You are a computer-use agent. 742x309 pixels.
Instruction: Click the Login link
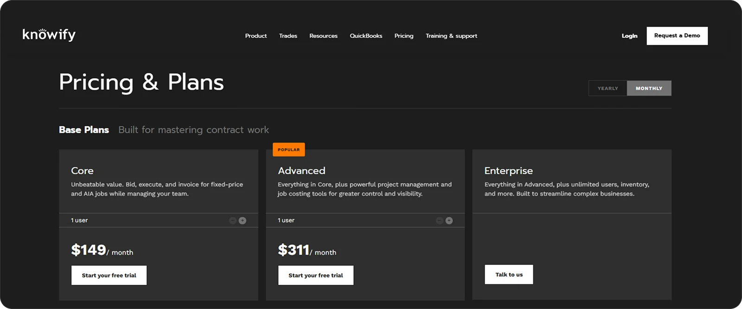point(629,36)
